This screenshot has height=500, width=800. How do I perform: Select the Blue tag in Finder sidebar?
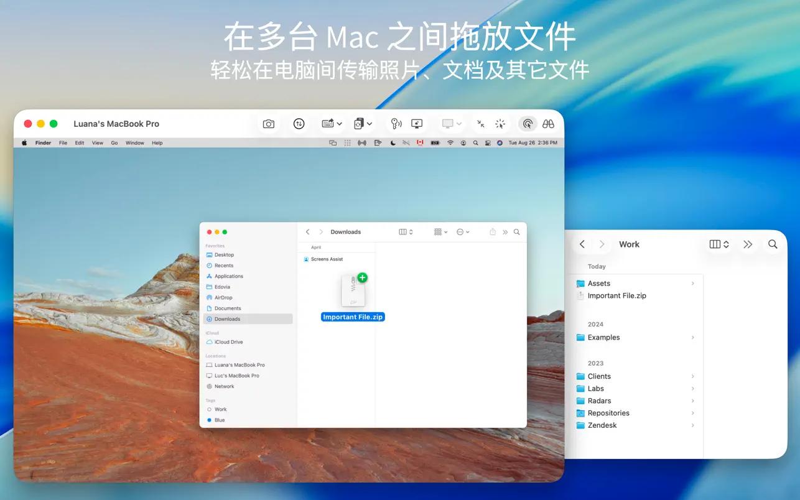click(x=220, y=420)
